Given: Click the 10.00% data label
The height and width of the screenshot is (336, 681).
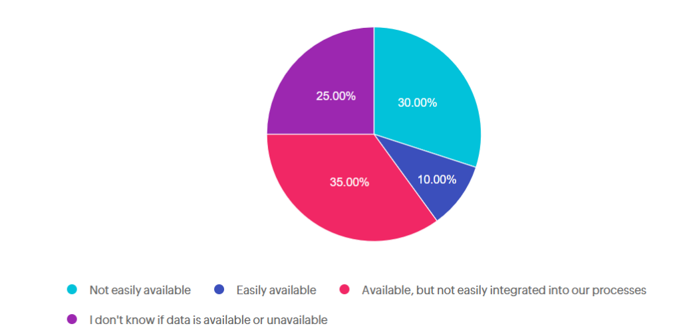Looking at the screenshot, I should [436, 179].
